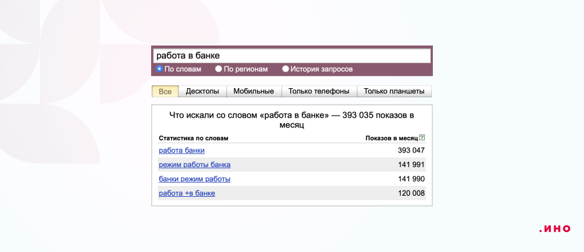
Task: Click the 393 047 impressions value
Action: click(411, 150)
